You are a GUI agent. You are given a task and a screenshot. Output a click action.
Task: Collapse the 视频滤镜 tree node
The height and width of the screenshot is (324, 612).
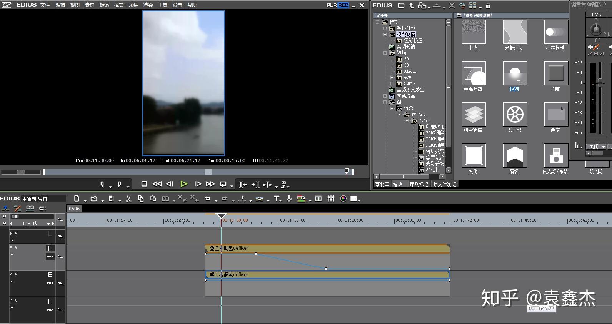[x=385, y=34]
